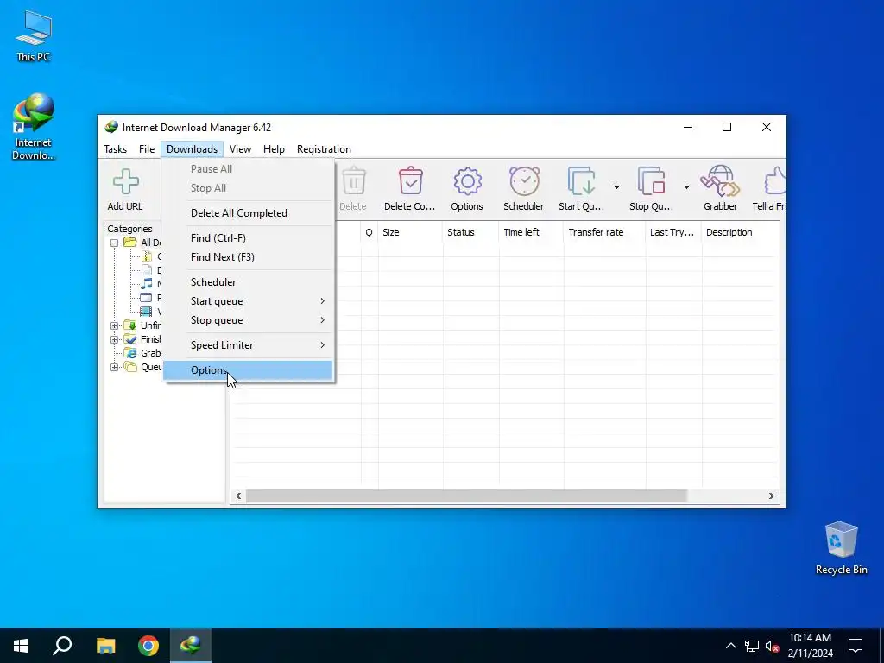Screen dimensions: 884x663
Task: Sort by the Transfer rate column header
Action: point(604,232)
